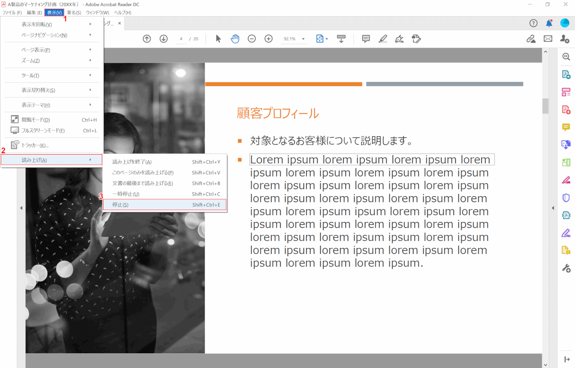The image size is (575, 368).
Task: Select the Hand tool in the toolbar
Action: (235, 39)
